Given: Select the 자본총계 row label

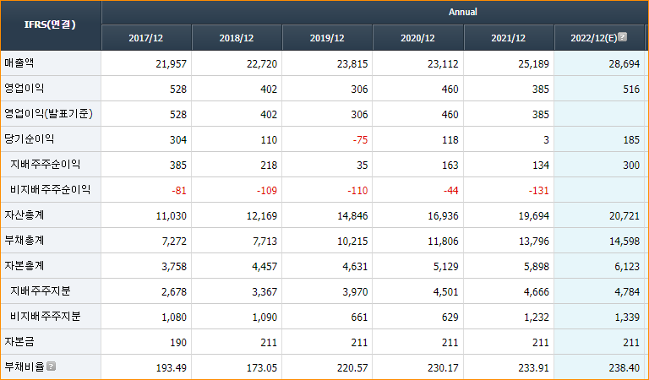Looking at the screenshot, I should click(x=24, y=265).
